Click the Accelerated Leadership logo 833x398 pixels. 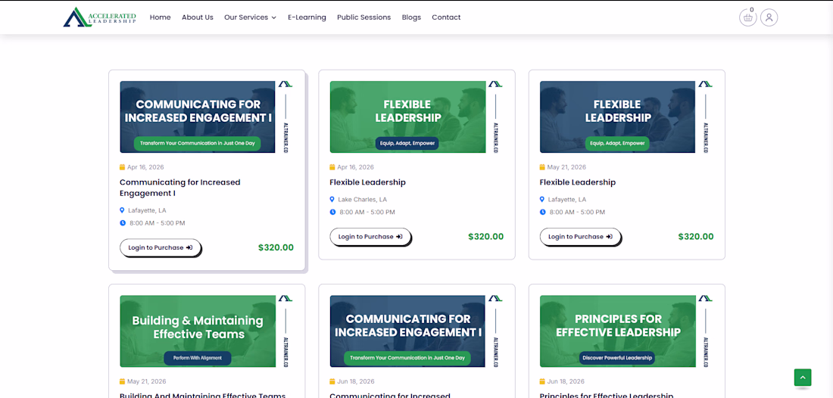coord(100,17)
